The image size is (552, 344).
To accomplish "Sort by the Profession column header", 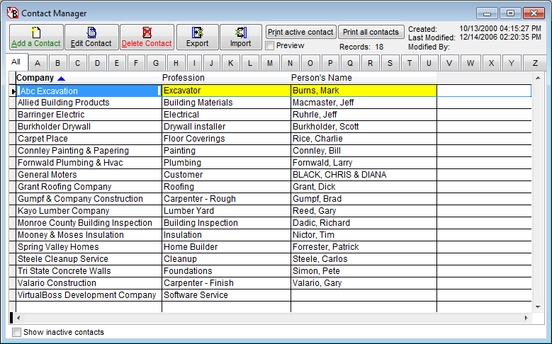I will click(184, 78).
